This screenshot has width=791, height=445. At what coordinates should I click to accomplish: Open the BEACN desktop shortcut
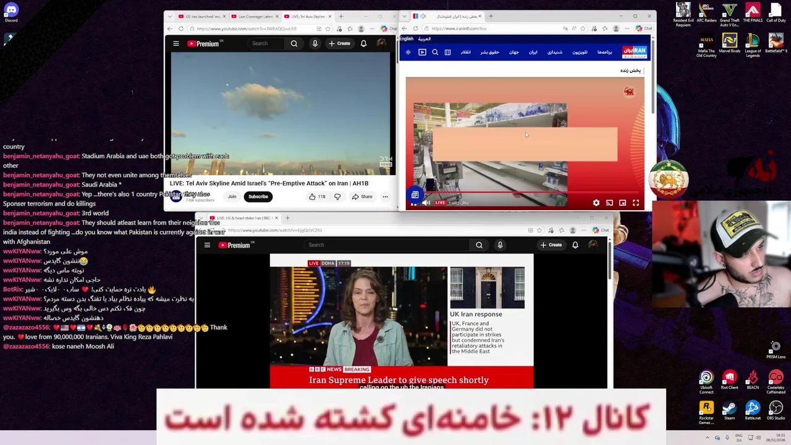click(x=753, y=380)
